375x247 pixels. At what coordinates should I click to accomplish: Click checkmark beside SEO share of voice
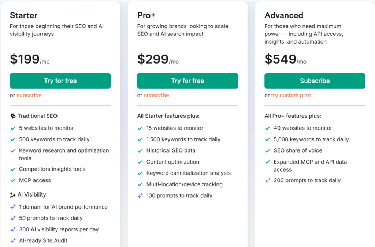268,151
